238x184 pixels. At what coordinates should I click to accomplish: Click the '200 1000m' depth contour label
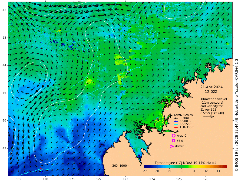coord(121,166)
